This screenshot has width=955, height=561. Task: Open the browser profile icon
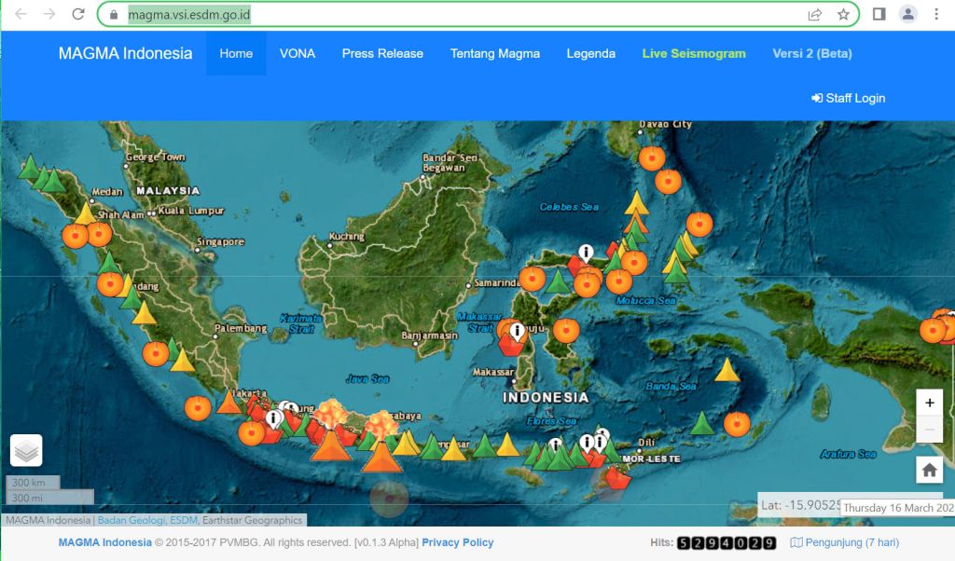tap(907, 15)
